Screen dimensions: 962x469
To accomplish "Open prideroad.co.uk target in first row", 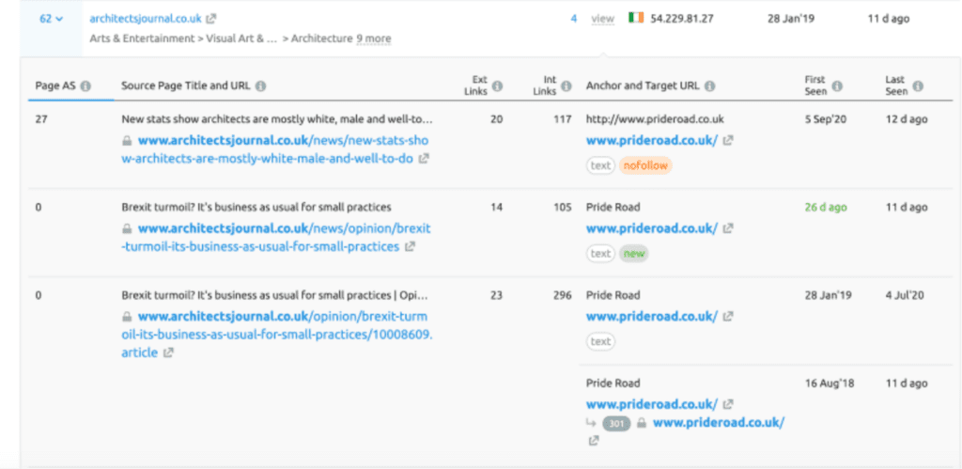I will pyautogui.click(x=652, y=140).
